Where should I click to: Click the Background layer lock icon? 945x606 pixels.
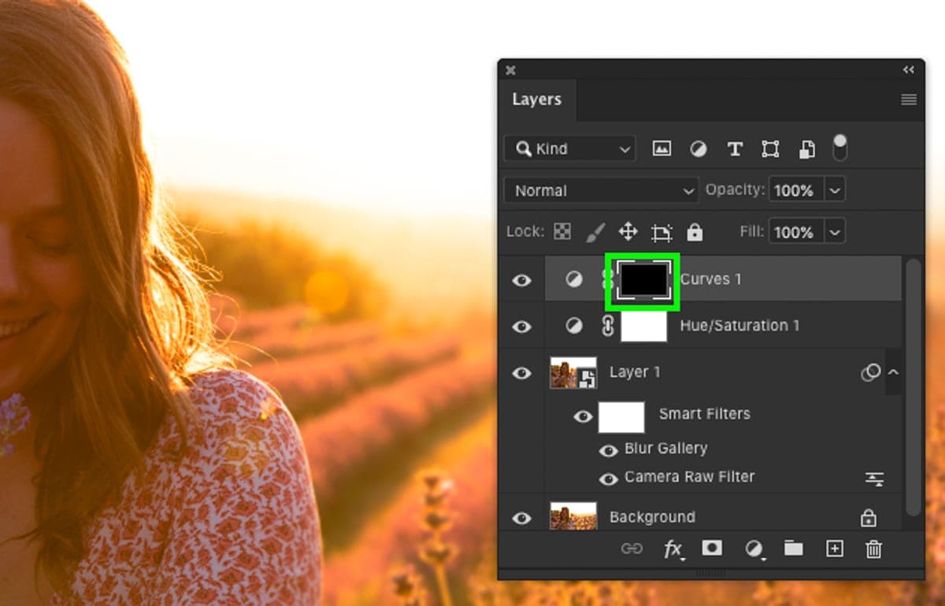868,517
